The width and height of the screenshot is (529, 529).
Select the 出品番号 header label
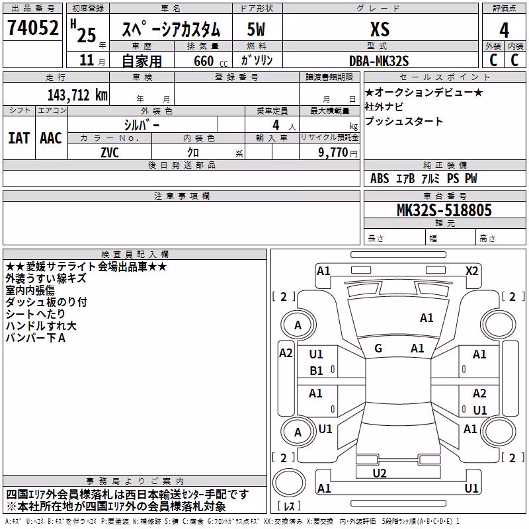(32, 9)
